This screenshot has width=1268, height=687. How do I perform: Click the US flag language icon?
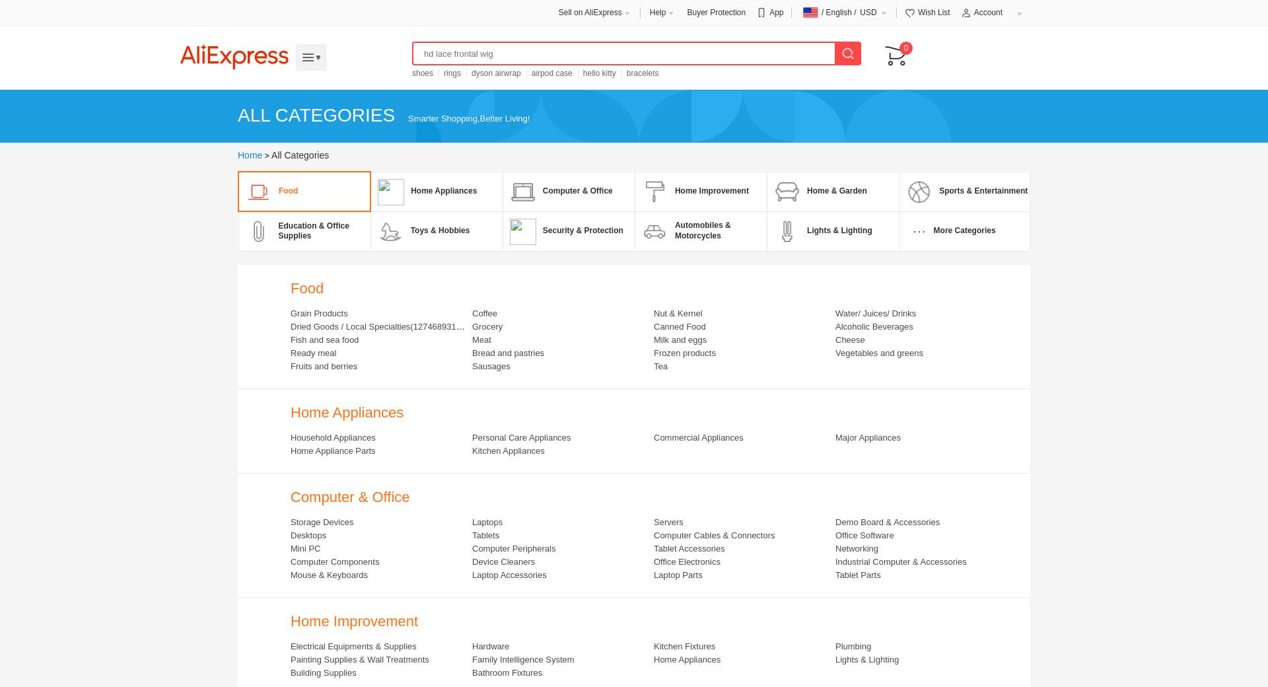click(810, 13)
